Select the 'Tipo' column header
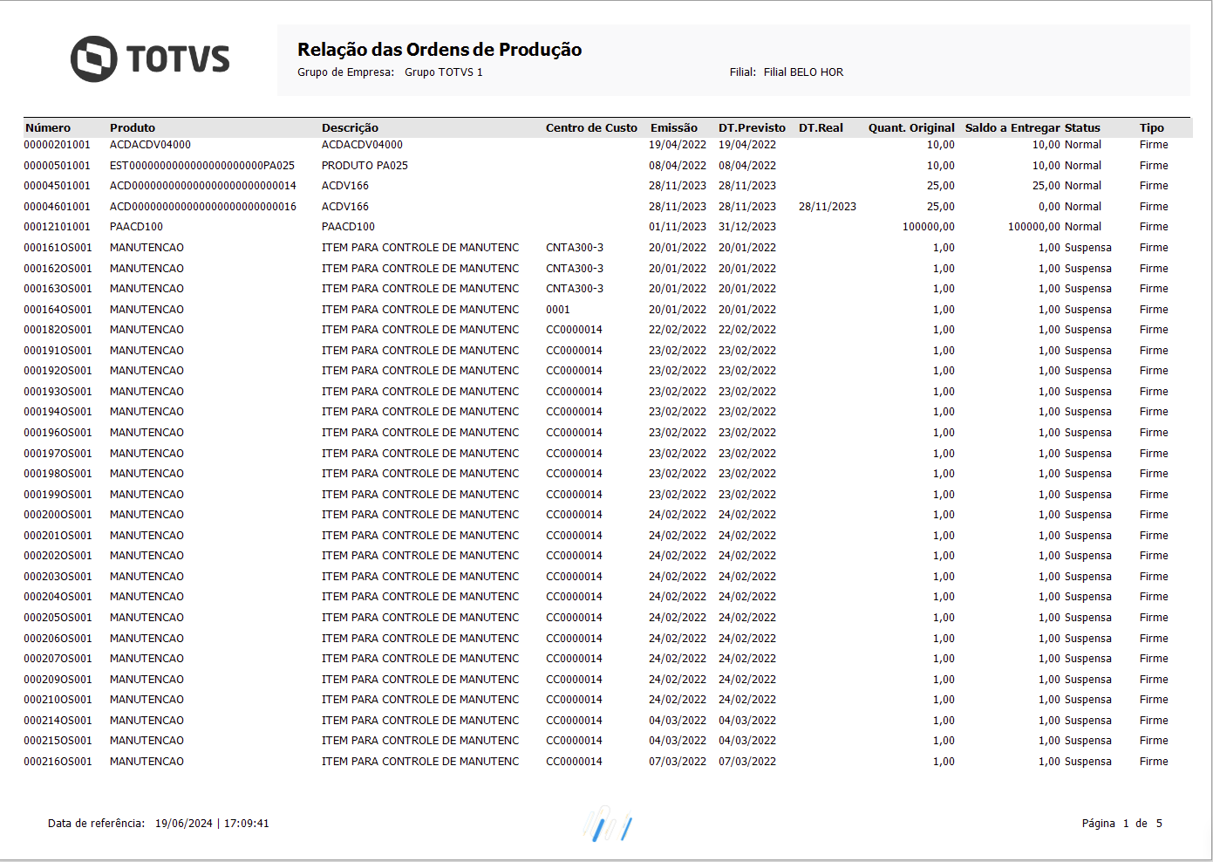The height and width of the screenshot is (862, 1213). click(1152, 128)
